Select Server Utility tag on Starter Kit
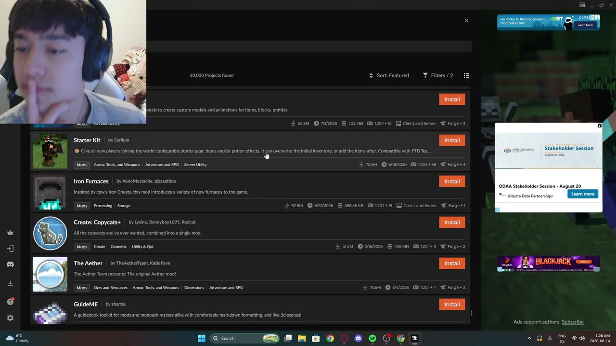This screenshot has height=346, width=616. point(195,165)
